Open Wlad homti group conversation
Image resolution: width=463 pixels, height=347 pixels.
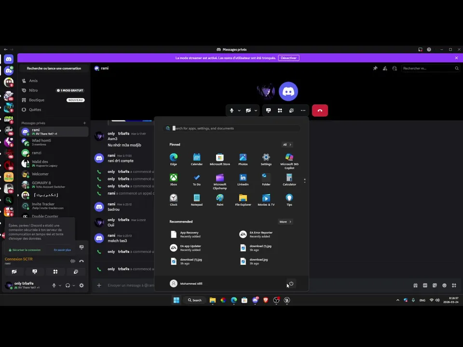(x=54, y=142)
